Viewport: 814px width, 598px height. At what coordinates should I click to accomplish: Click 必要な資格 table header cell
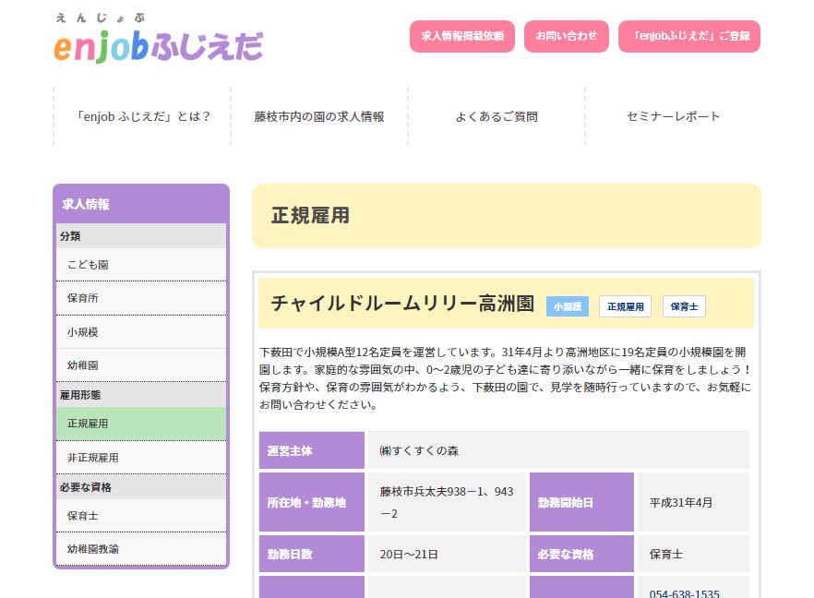[x=582, y=554]
